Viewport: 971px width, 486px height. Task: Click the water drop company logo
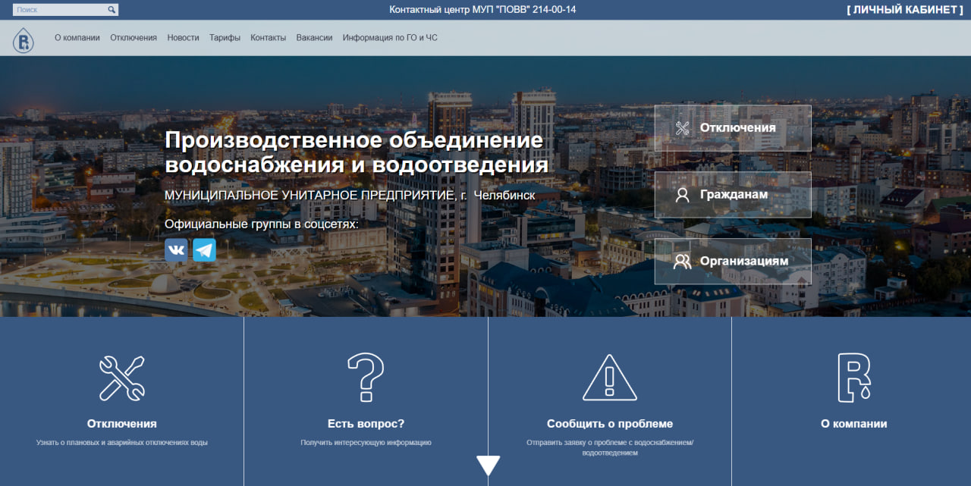tap(24, 39)
